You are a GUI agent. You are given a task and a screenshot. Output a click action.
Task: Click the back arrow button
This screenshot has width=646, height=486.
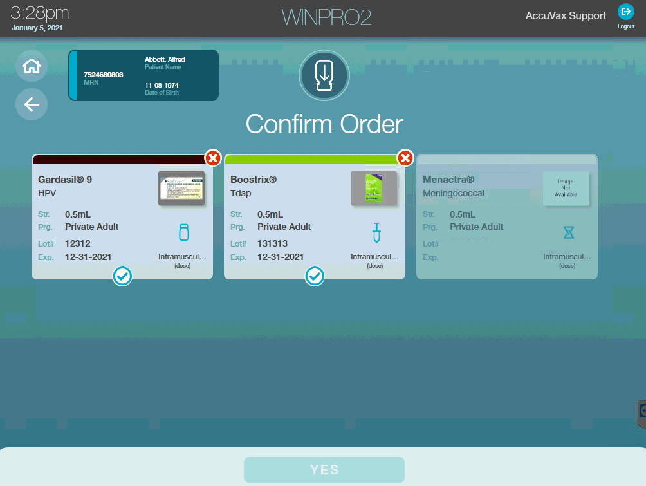32,104
